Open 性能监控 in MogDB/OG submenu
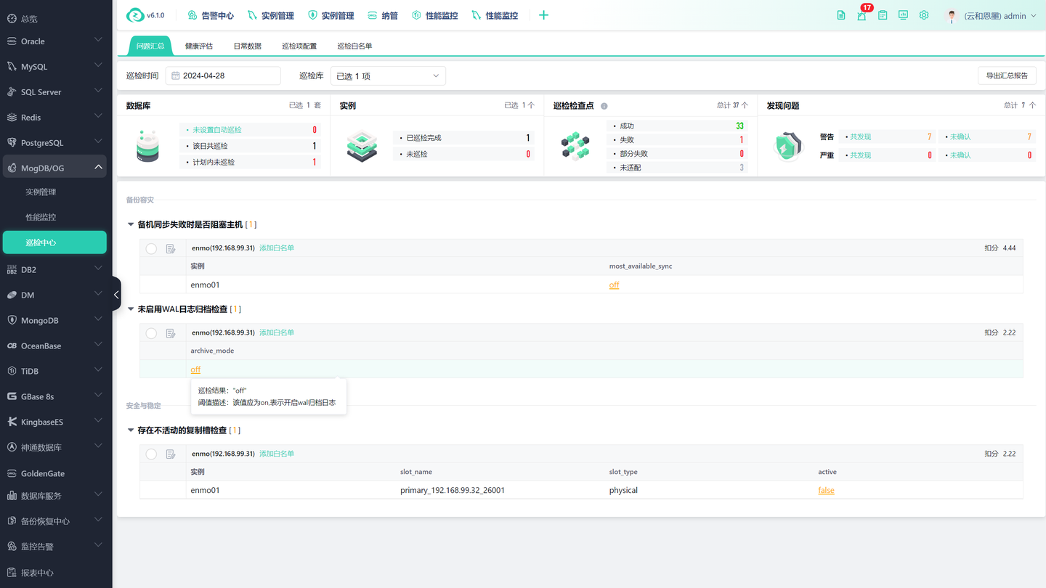The height and width of the screenshot is (588, 1046). 41,217
